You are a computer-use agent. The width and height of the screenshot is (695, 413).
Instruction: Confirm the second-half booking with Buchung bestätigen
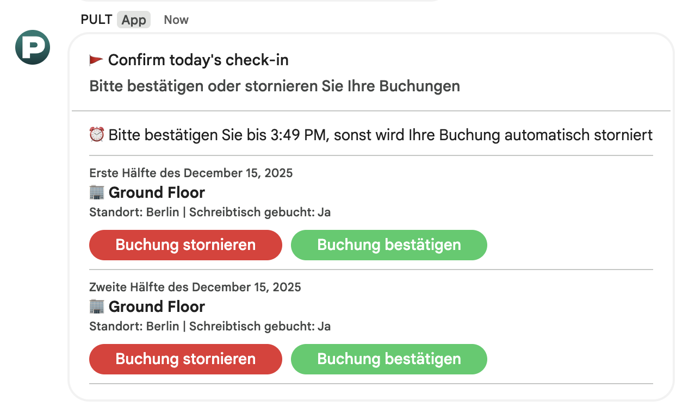coord(389,359)
